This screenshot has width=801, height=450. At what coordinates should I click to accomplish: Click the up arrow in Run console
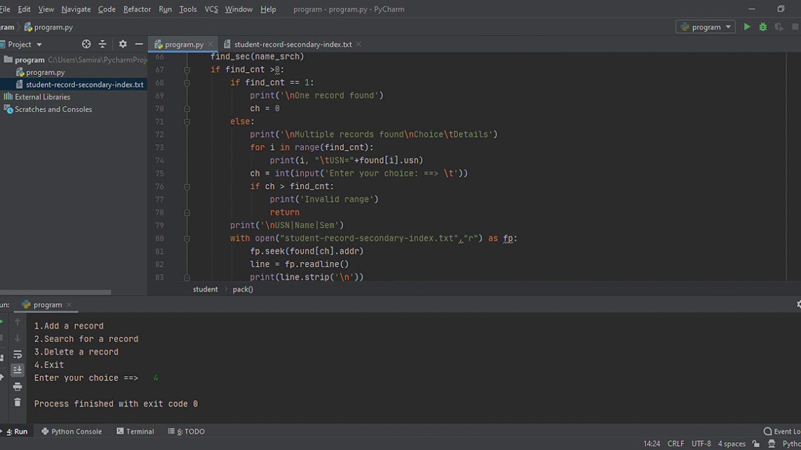click(18, 322)
